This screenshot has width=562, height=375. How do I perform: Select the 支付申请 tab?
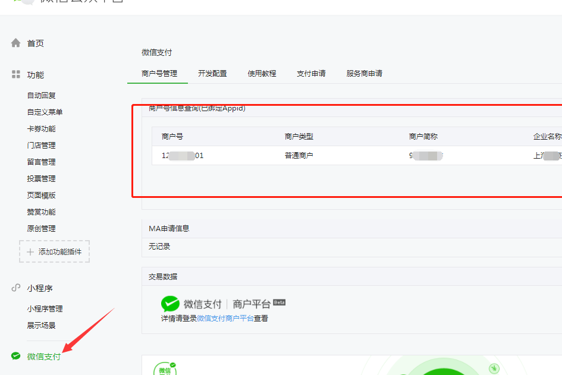pyautogui.click(x=311, y=74)
